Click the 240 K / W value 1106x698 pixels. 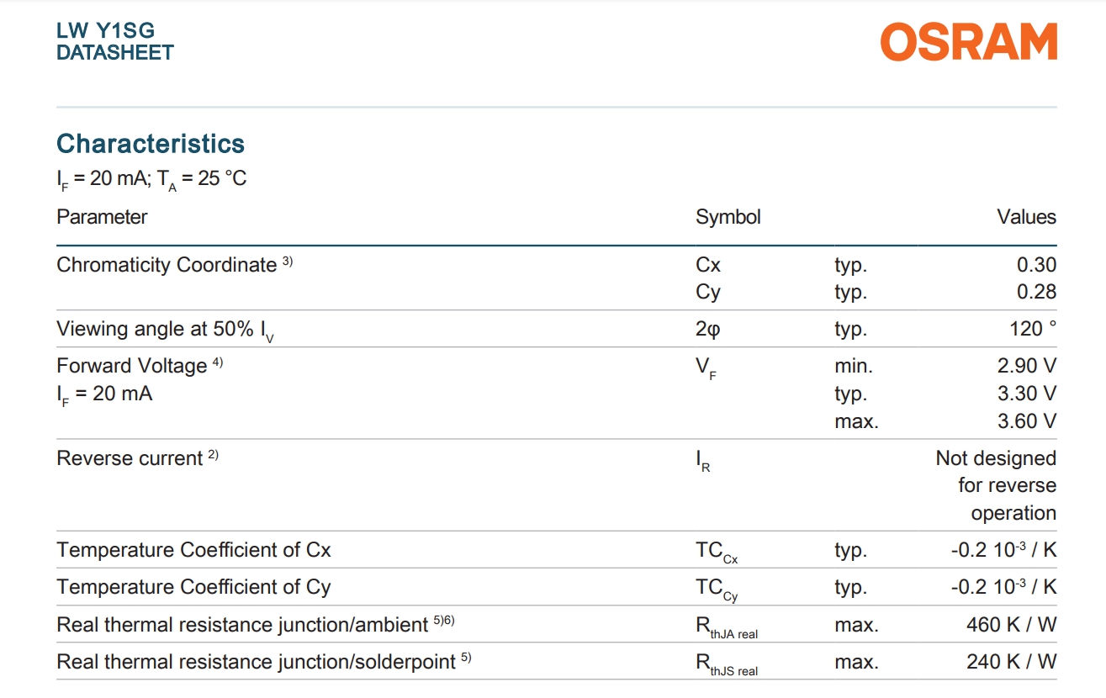1012,662
